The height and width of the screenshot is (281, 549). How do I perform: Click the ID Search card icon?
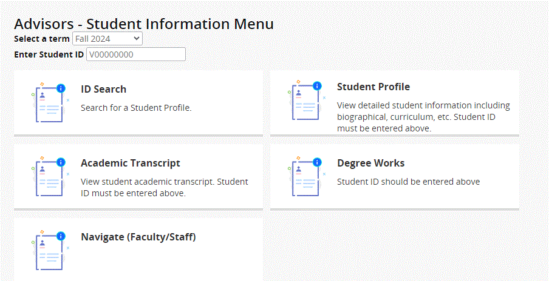(x=50, y=102)
